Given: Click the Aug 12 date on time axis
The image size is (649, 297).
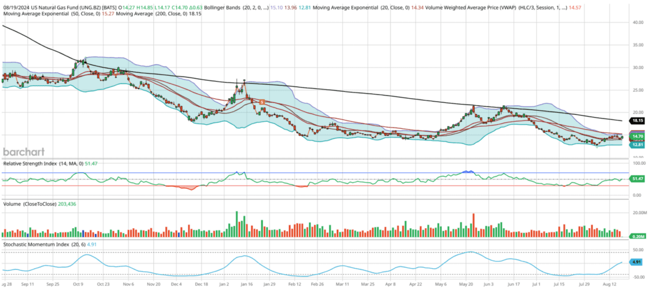Looking at the screenshot, I should [x=611, y=284].
